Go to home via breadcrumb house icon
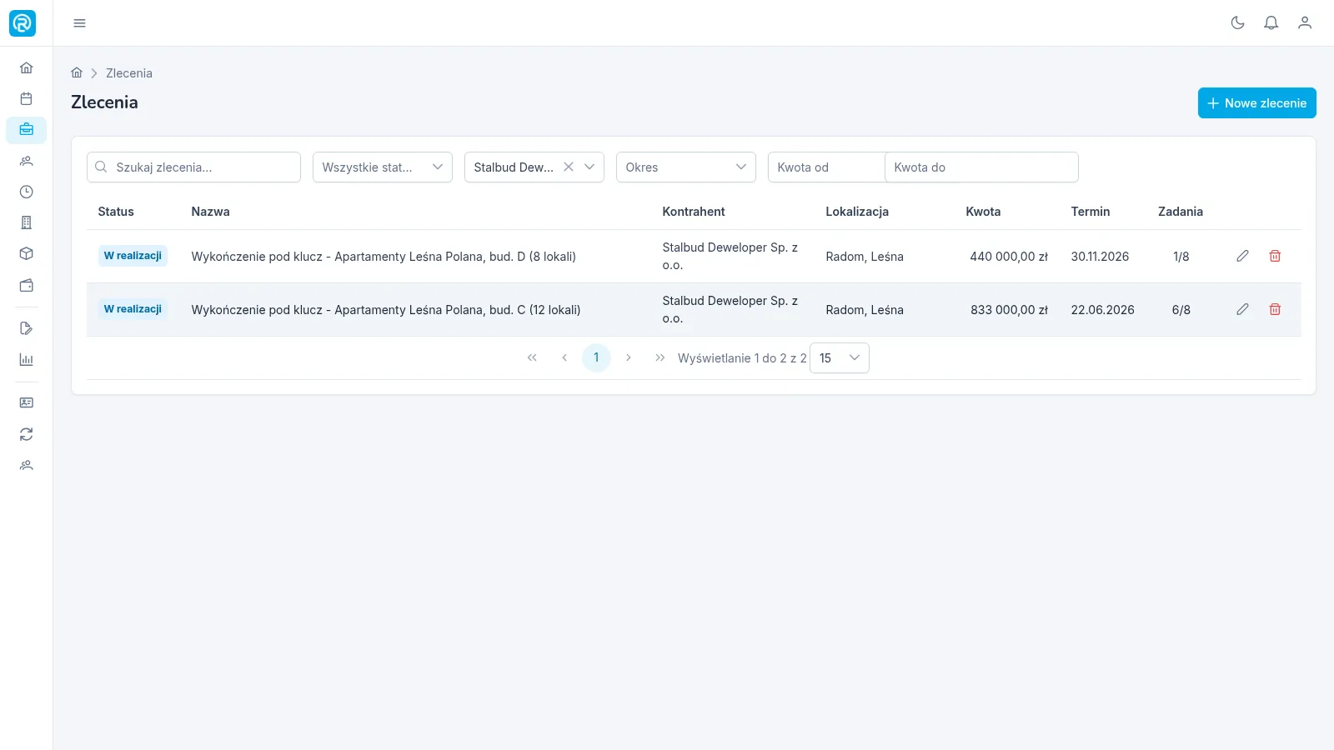The image size is (1334, 750). pos(77,72)
